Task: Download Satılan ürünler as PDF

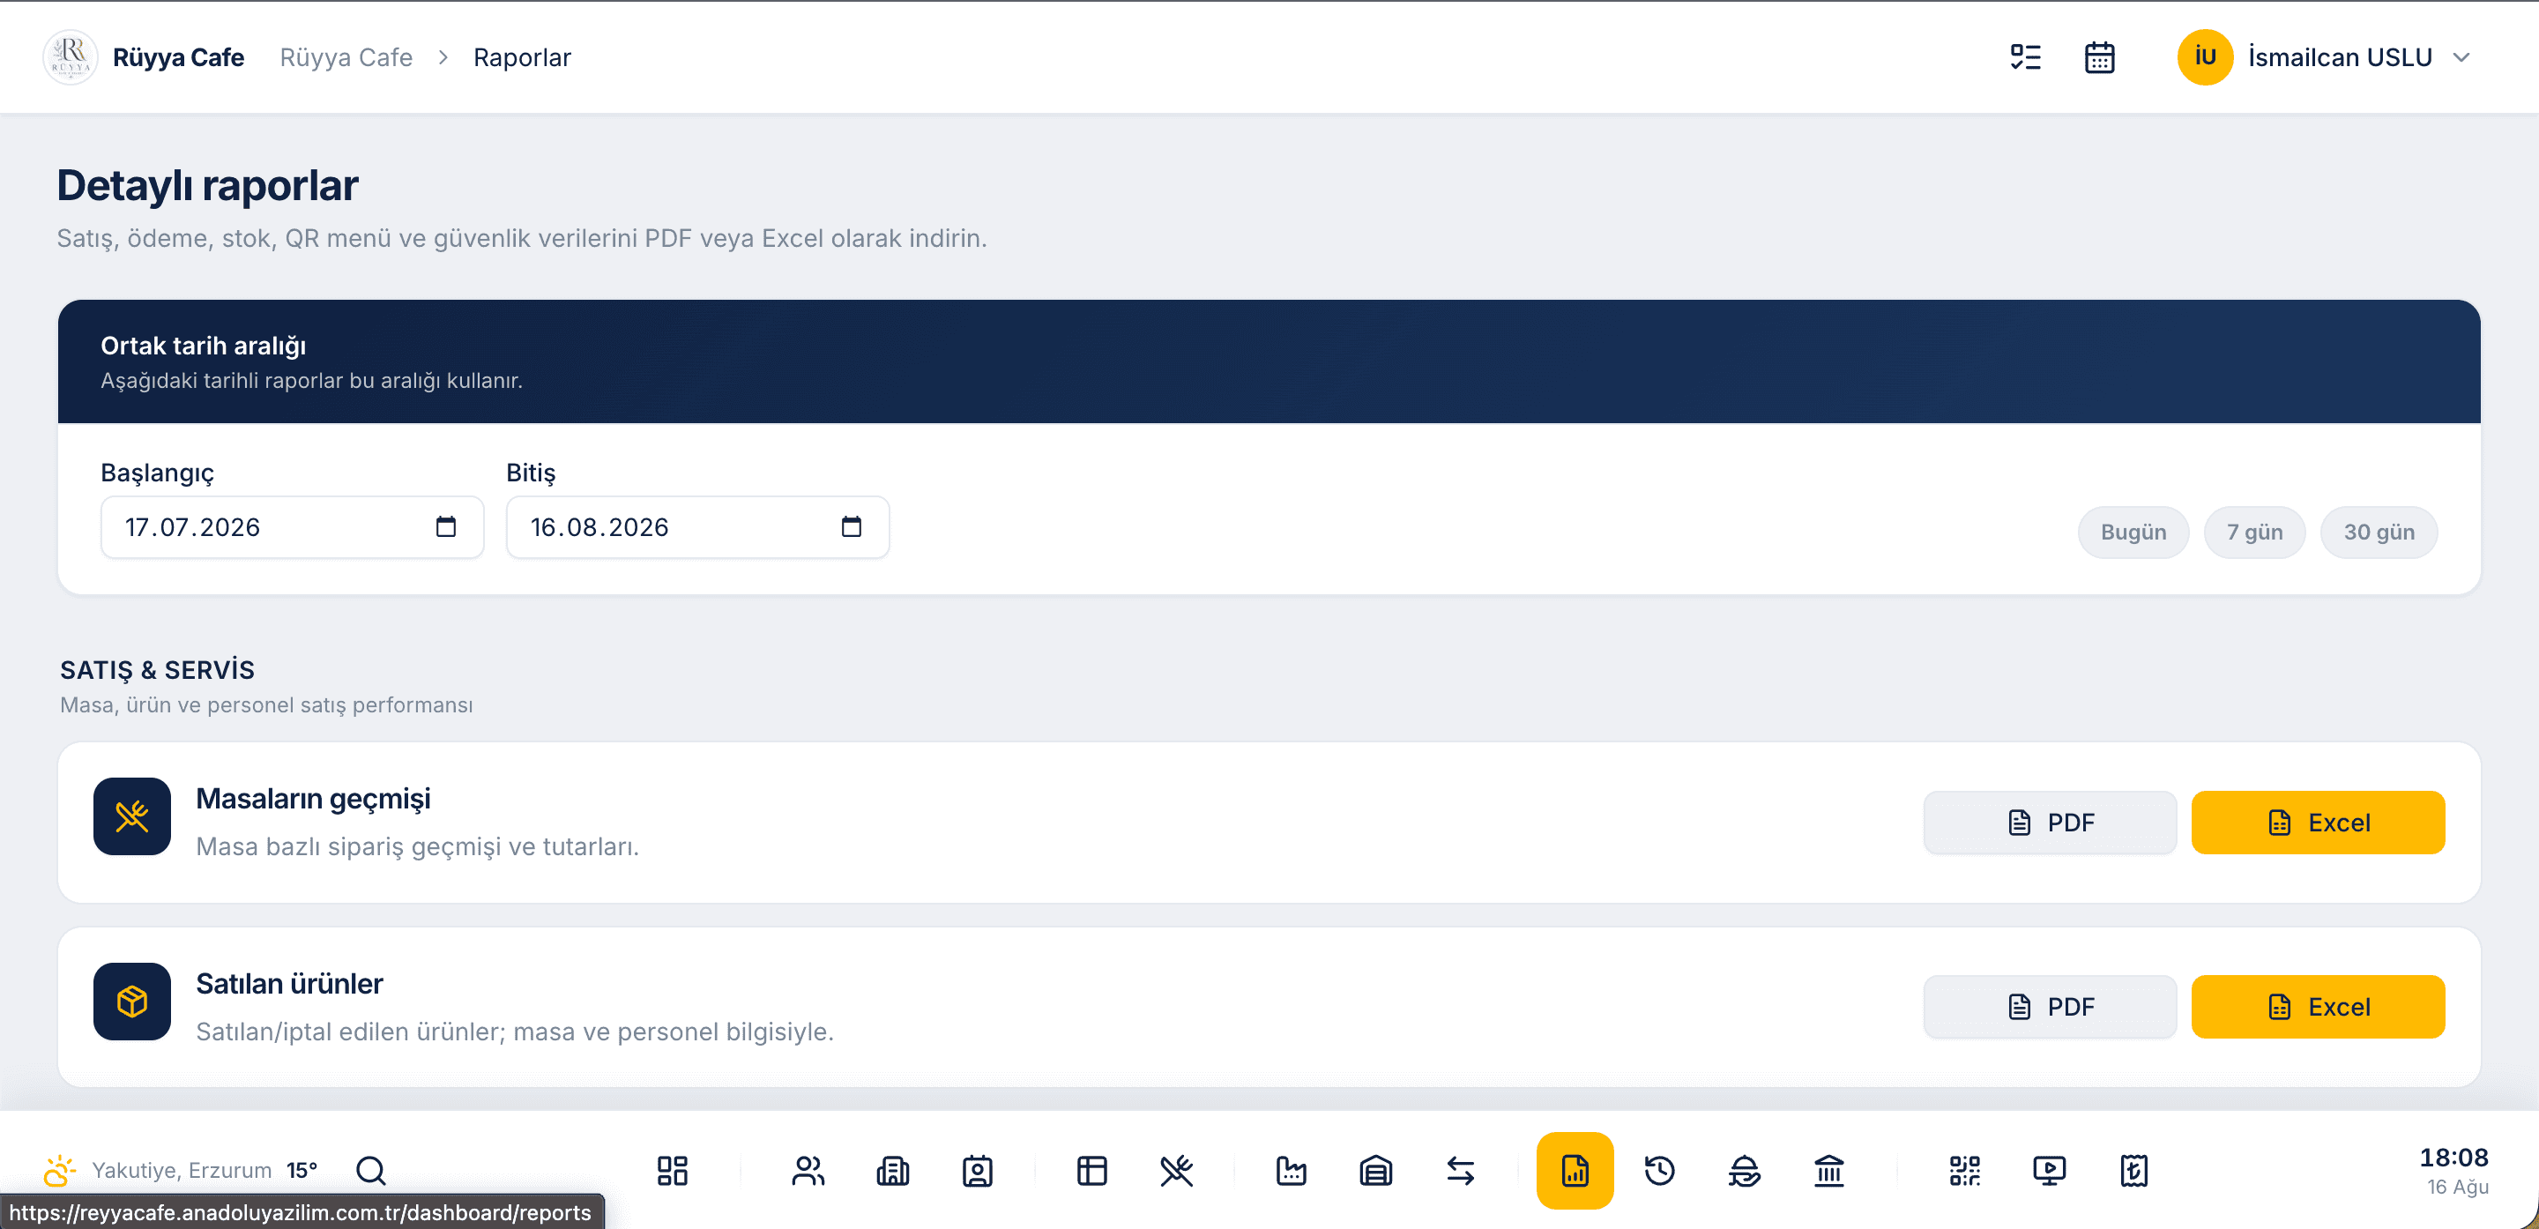Action: [2050, 1006]
